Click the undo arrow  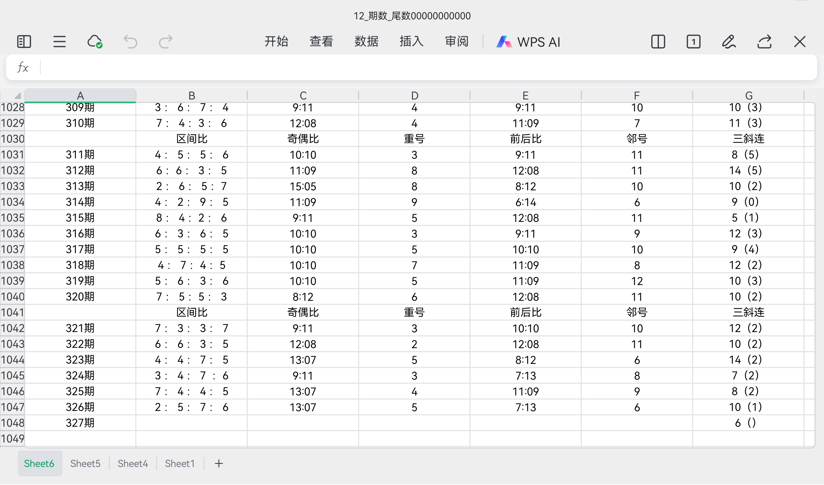click(130, 42)
